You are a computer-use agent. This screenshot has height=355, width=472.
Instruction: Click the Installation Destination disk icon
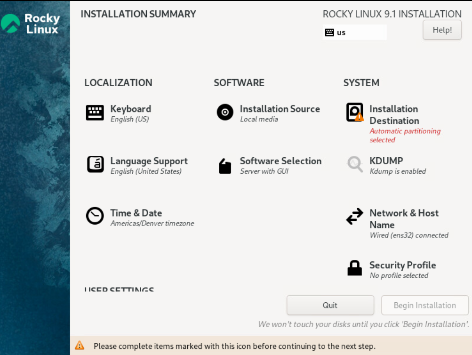click(355, 113)
